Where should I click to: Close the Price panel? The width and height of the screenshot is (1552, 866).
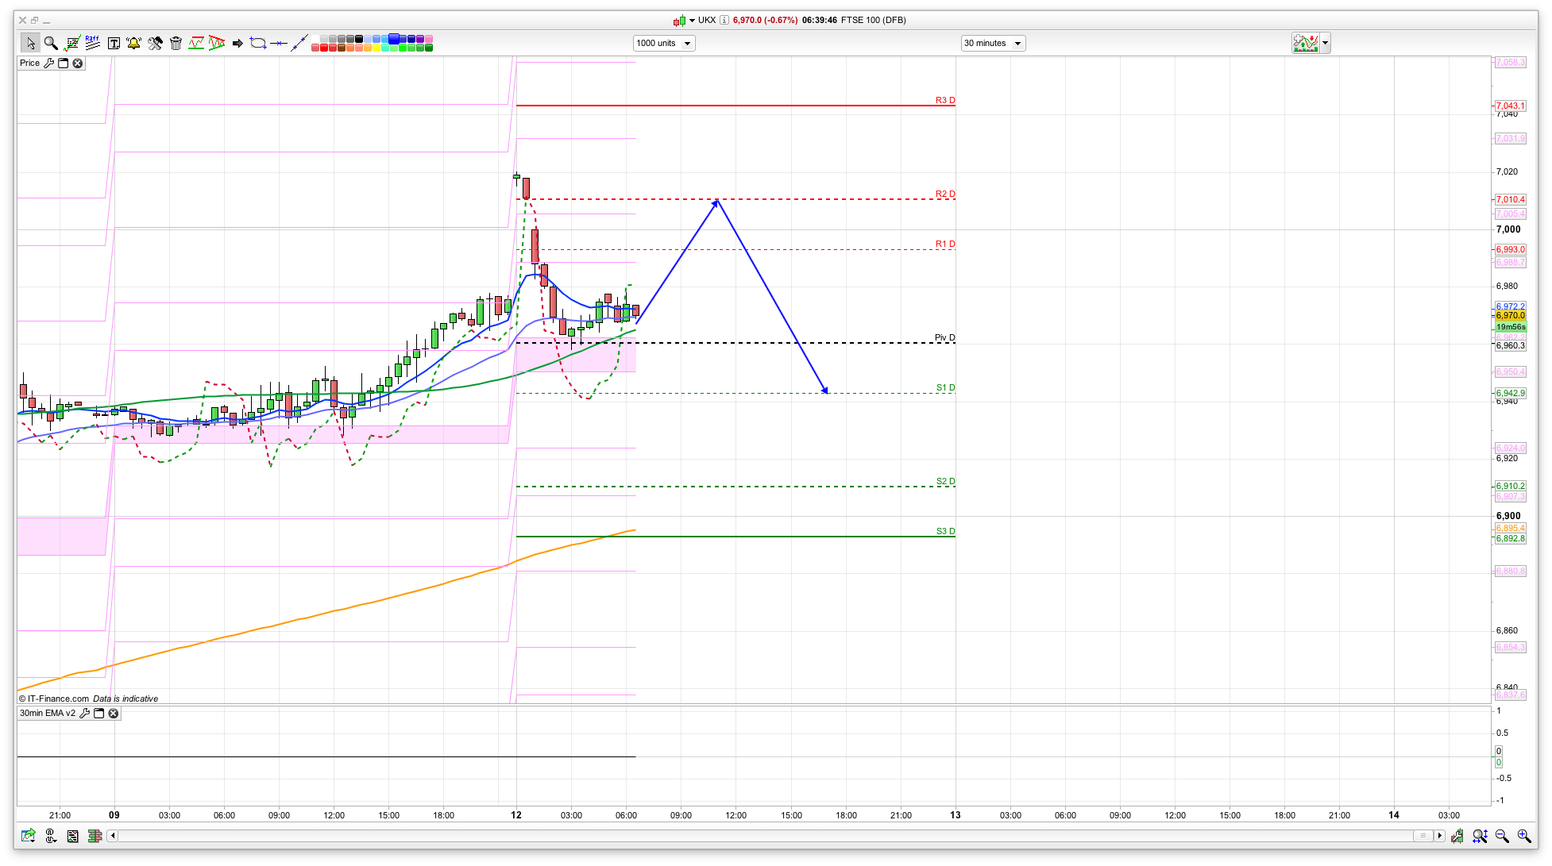(x=78, y=63)
